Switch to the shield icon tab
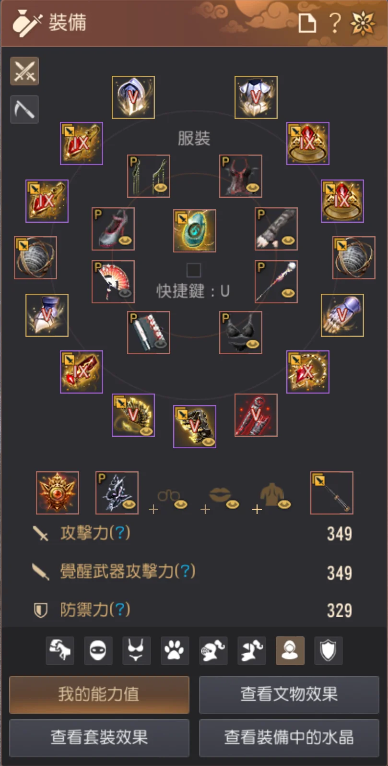 coord(329,651)
